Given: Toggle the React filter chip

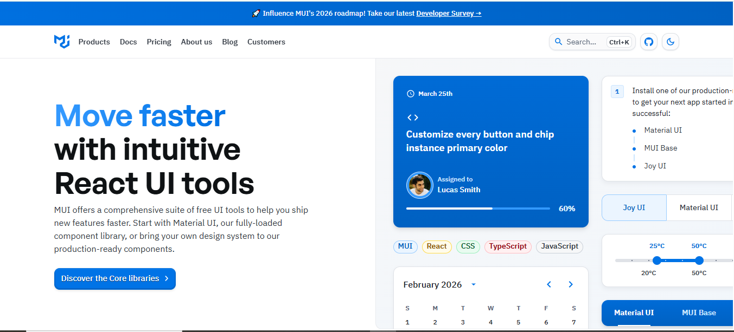Looking at the screenshot, I should (x=437, y=246).
